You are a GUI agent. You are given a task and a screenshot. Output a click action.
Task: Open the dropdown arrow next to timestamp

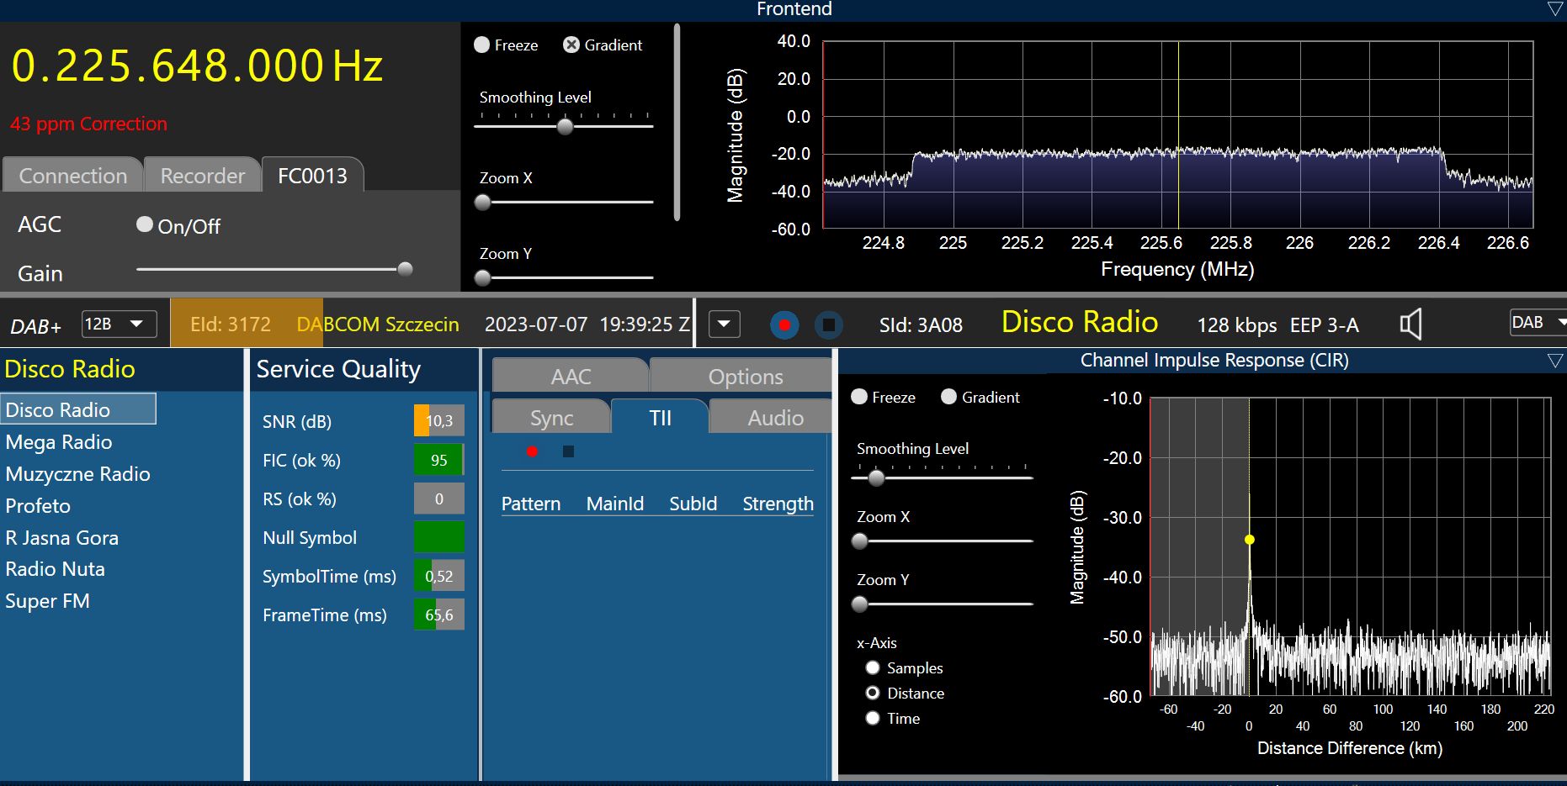click(725, 324)
